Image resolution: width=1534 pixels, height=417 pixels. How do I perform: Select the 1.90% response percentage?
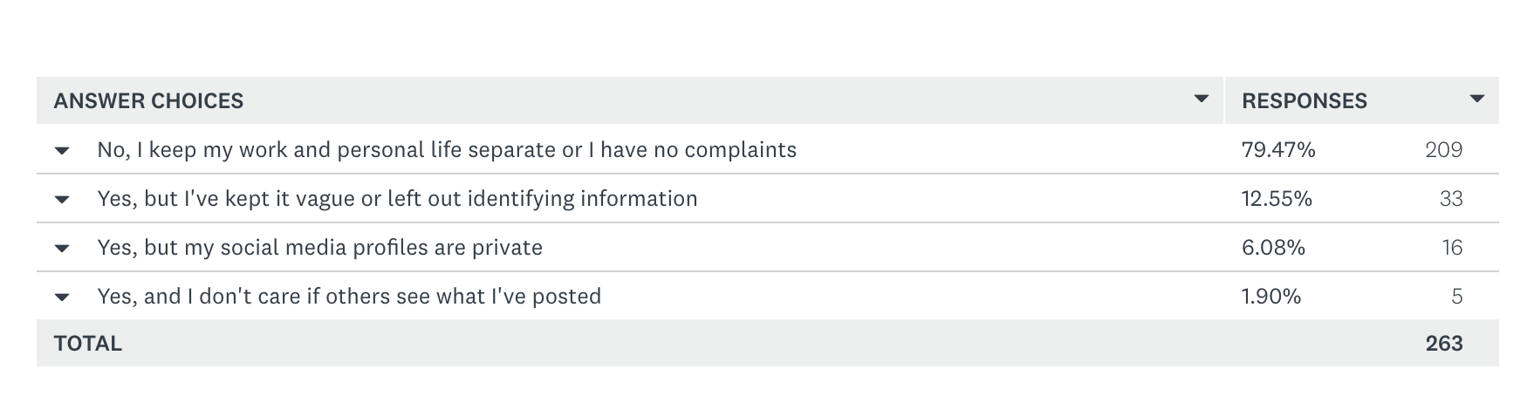(1271, 297)
